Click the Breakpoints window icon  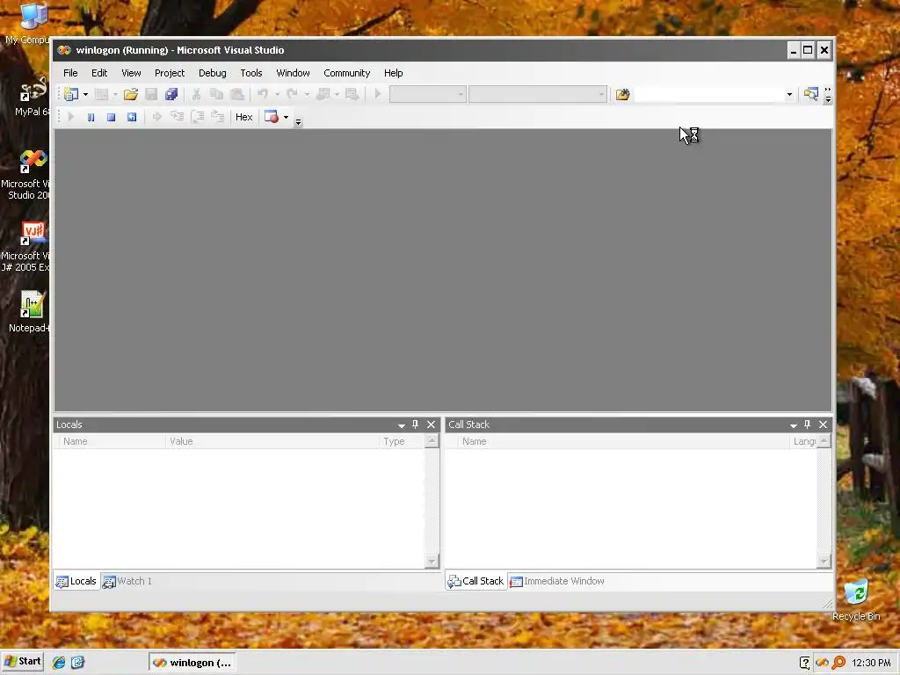pyautogui.click(x=272, y=117)
